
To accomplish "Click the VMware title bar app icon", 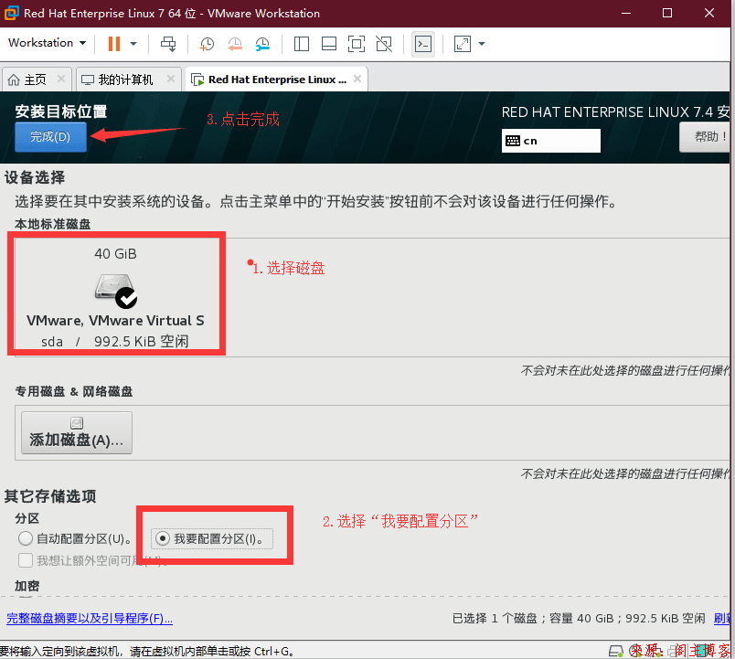I will pyautogui.click(x=11, y=13).
